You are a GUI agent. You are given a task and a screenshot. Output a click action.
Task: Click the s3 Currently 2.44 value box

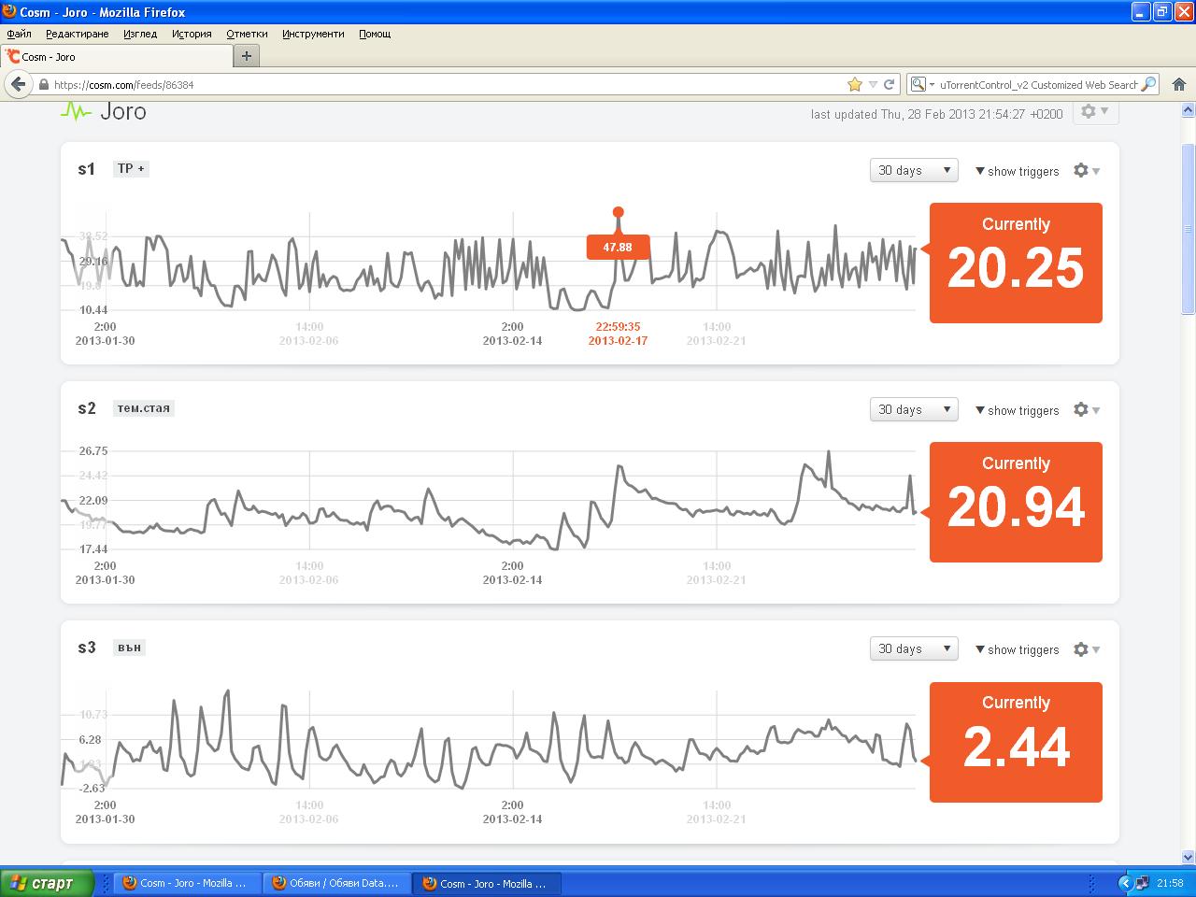pos(1016,742)
